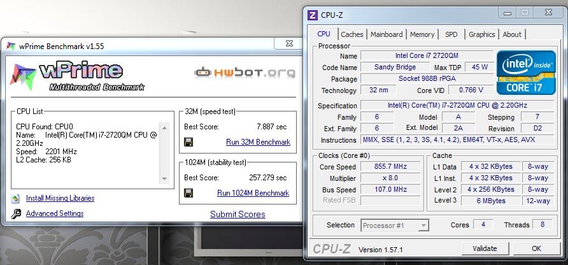Viewport: 568px width, 265px height.
Task: Close the CPU-Z window
Action: click(548, 12)
